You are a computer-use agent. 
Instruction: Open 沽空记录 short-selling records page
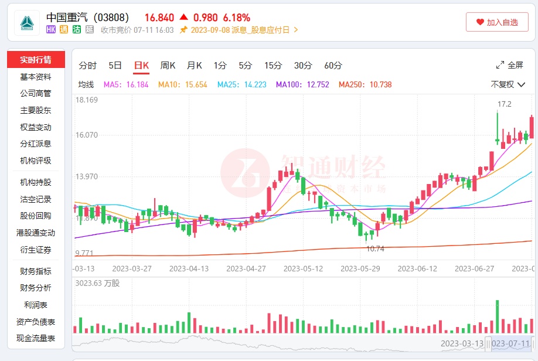pos(36,199)
